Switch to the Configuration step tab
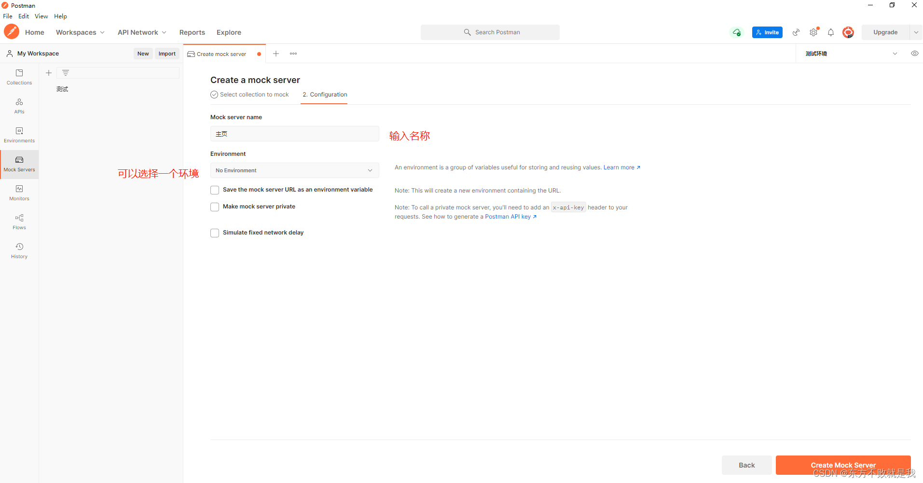This screenshot has width=923, height=483. [x=324, y=95]
